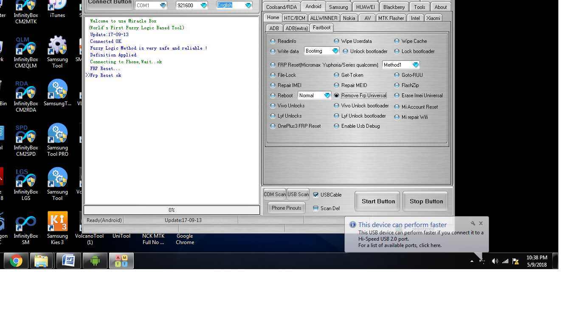Select the Readinfo radio option
The height and width of the screenshot is (326, 580).
pos(284,41)
